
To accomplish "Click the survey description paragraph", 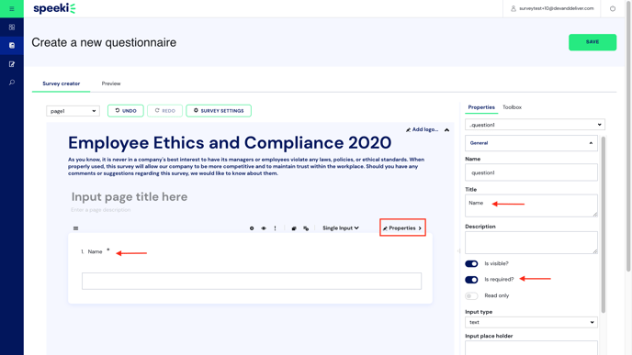I will 246,166.
